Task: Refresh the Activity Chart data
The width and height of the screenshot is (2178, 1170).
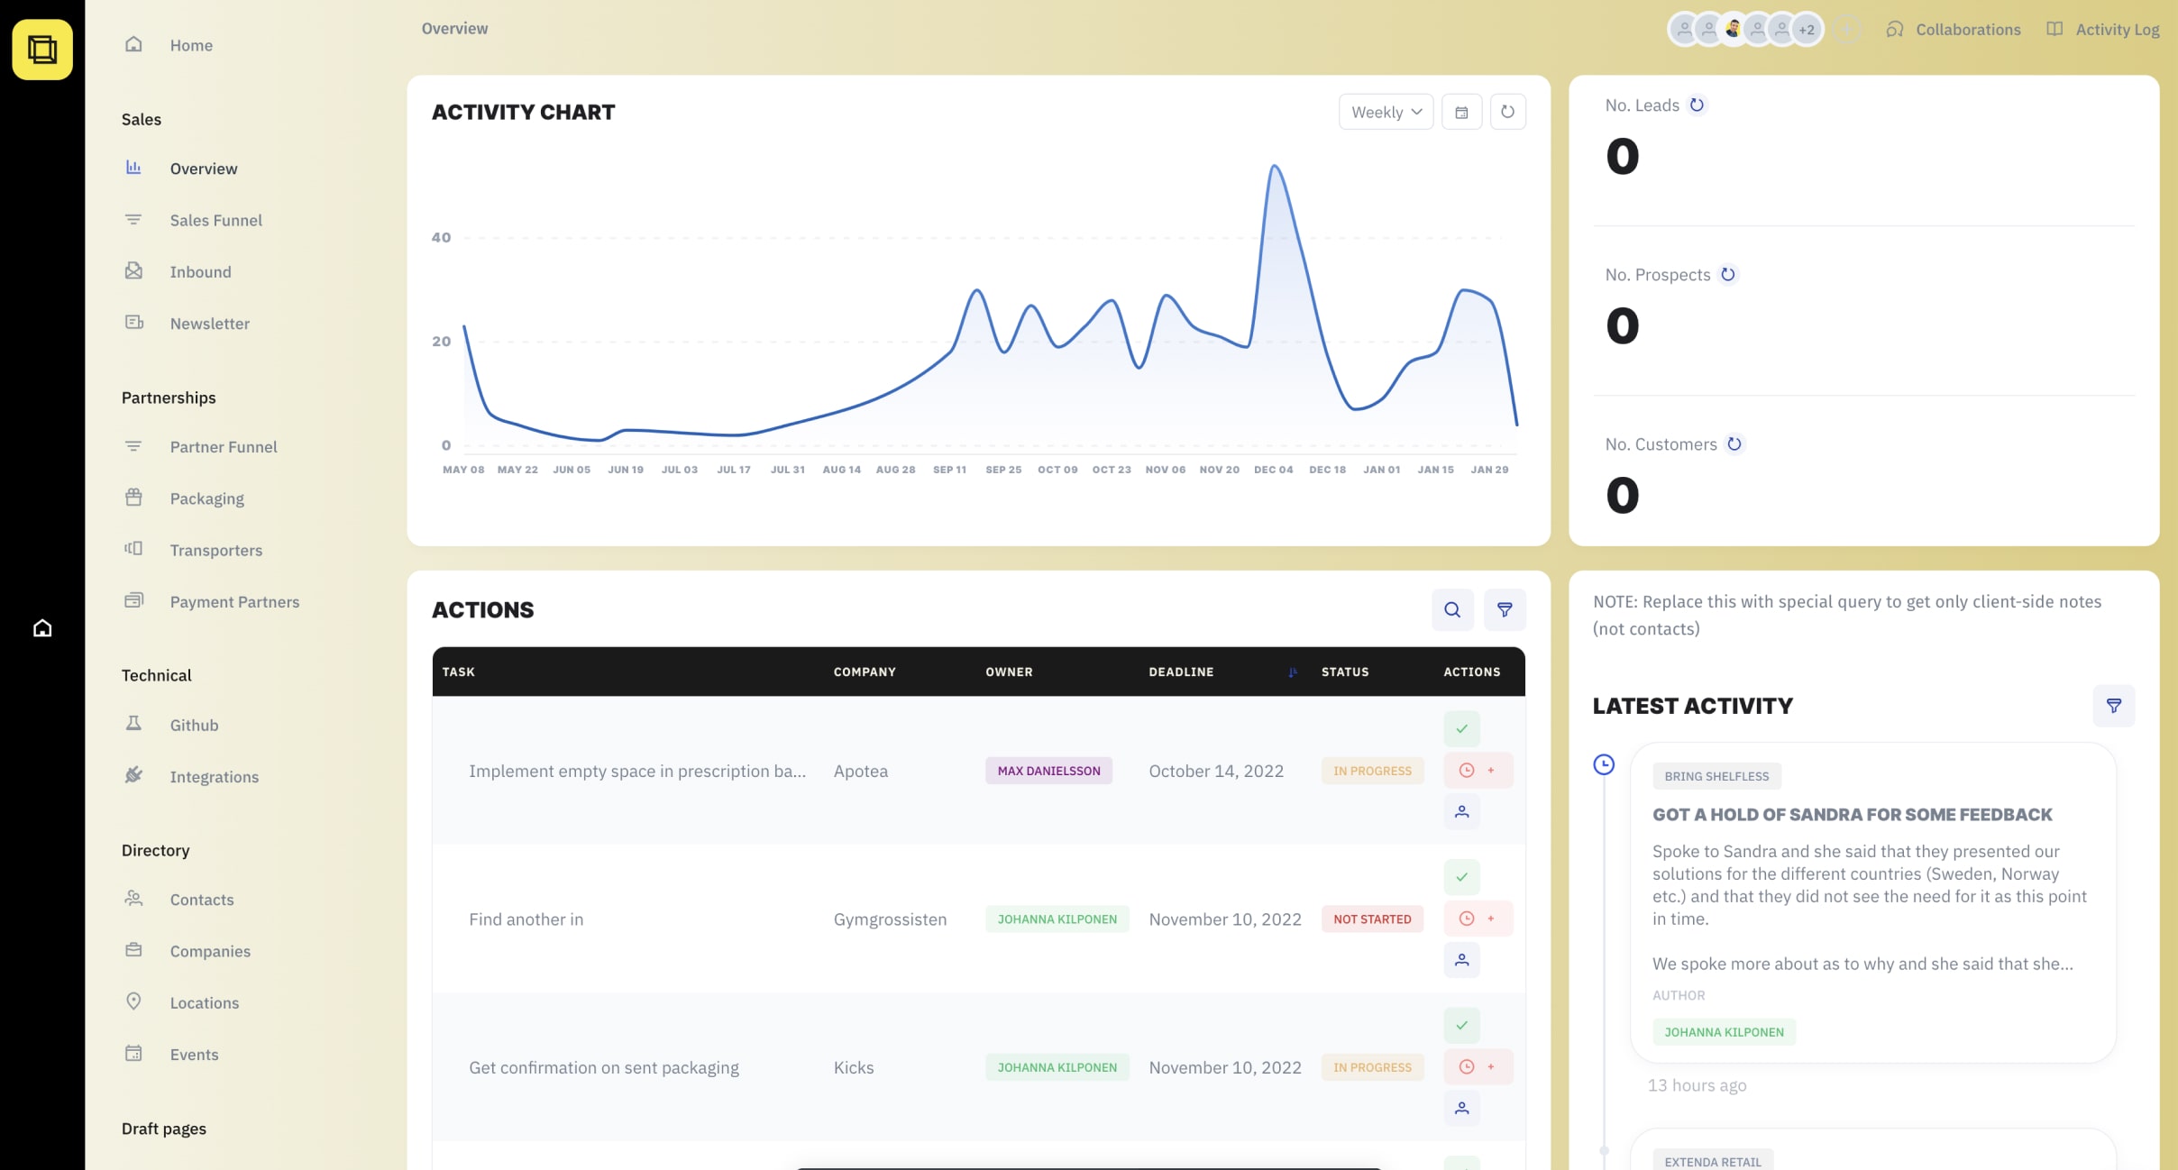Action: [x=1507, y=111]
